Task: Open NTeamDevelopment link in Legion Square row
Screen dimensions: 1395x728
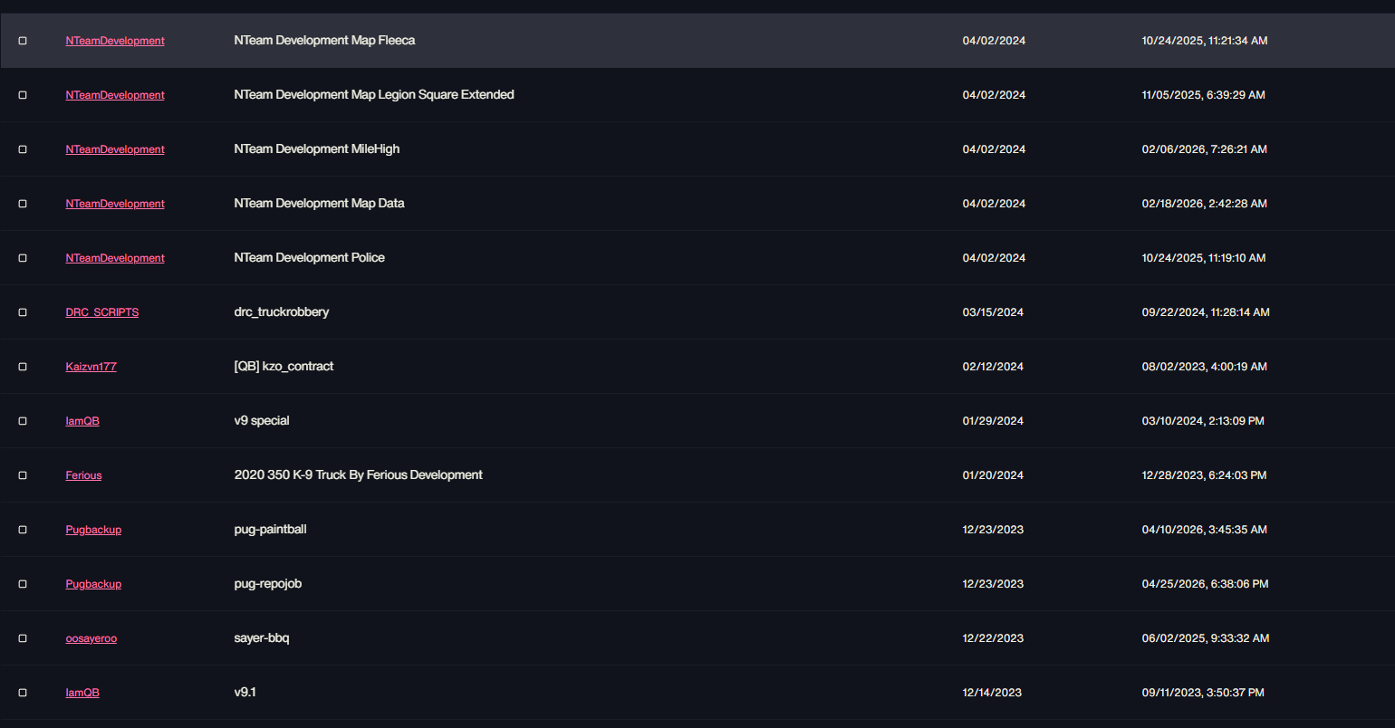Action: [115, 95]
